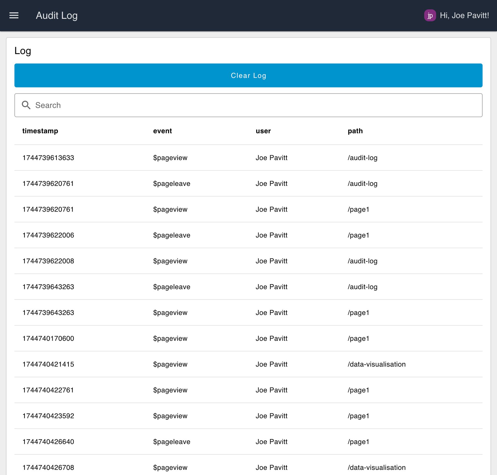The height and width of the screenshot is (475, 497).
Task: Select the /data-visualisation path in row 1744740421415
Action: pos(377,364)
